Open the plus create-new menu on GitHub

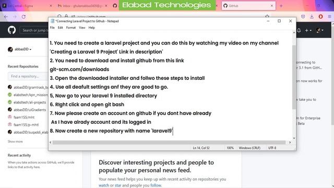click(308, 30)
